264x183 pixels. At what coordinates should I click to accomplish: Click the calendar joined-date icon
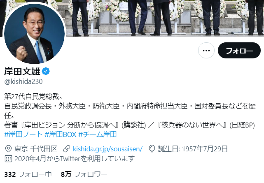point(8,159)
